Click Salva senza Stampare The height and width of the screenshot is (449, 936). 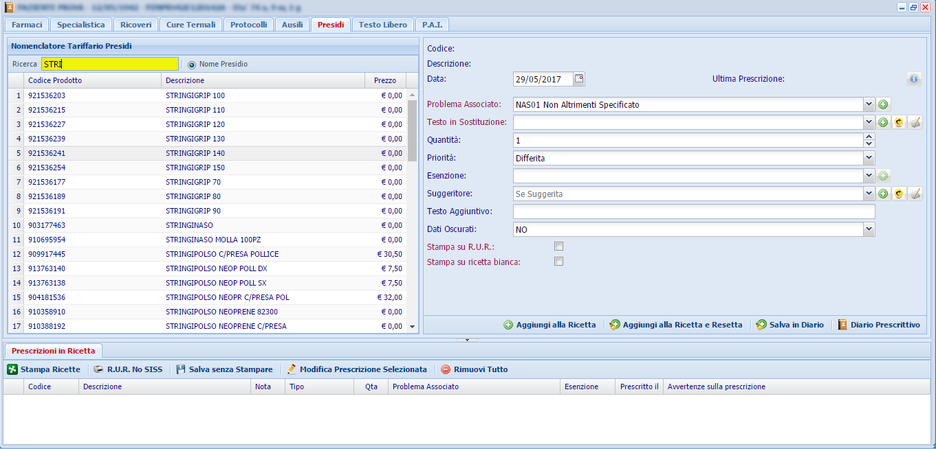(224, 369)
